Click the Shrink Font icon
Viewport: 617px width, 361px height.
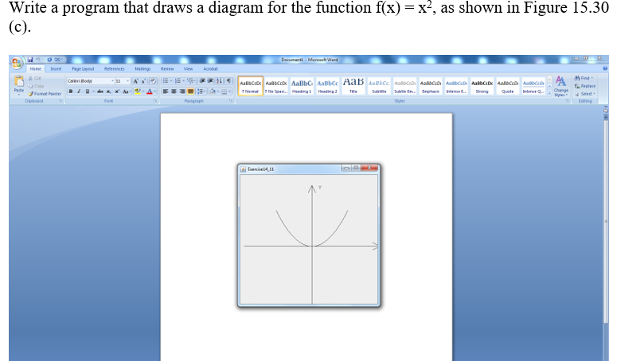tap(143, 81)
